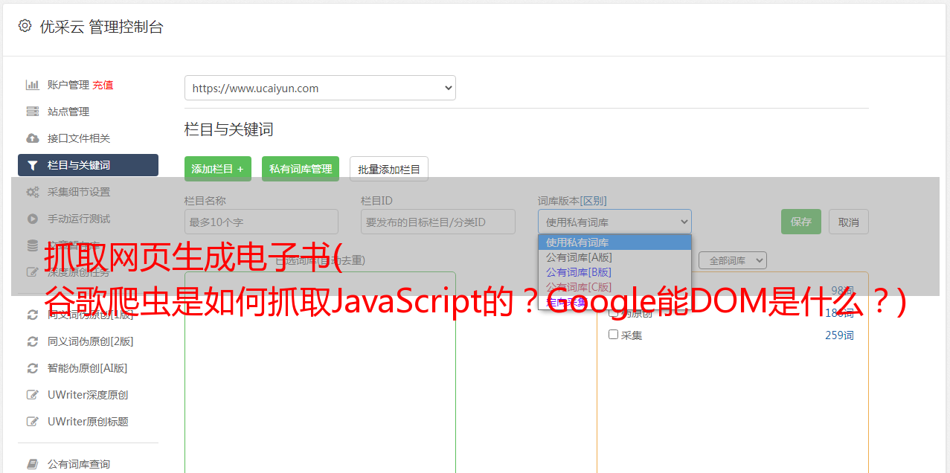
Task: Expand the 词库版本 select box
Action: [614, 222]
